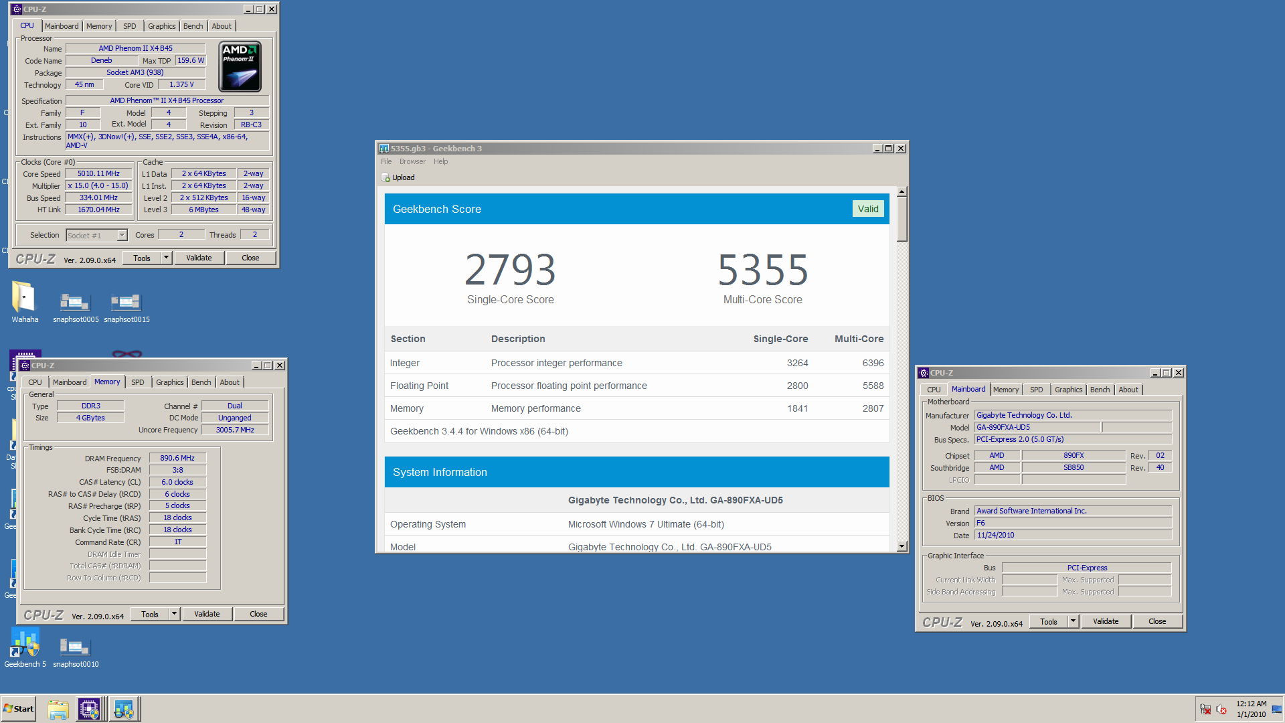Click Core Speed value 5010.11 MHz
This screenshot has width=1285, height=723.
(98, 173)
